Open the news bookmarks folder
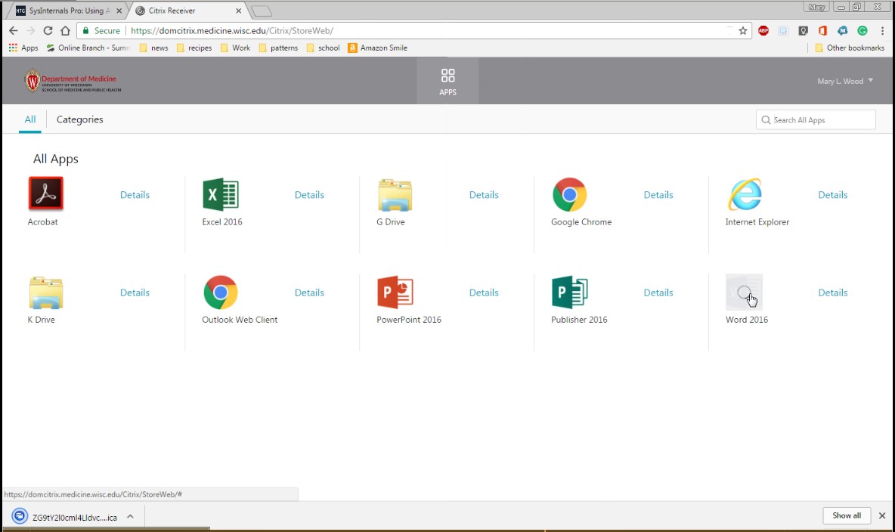This screenshot has width=895, height=532. pos(154,48)
